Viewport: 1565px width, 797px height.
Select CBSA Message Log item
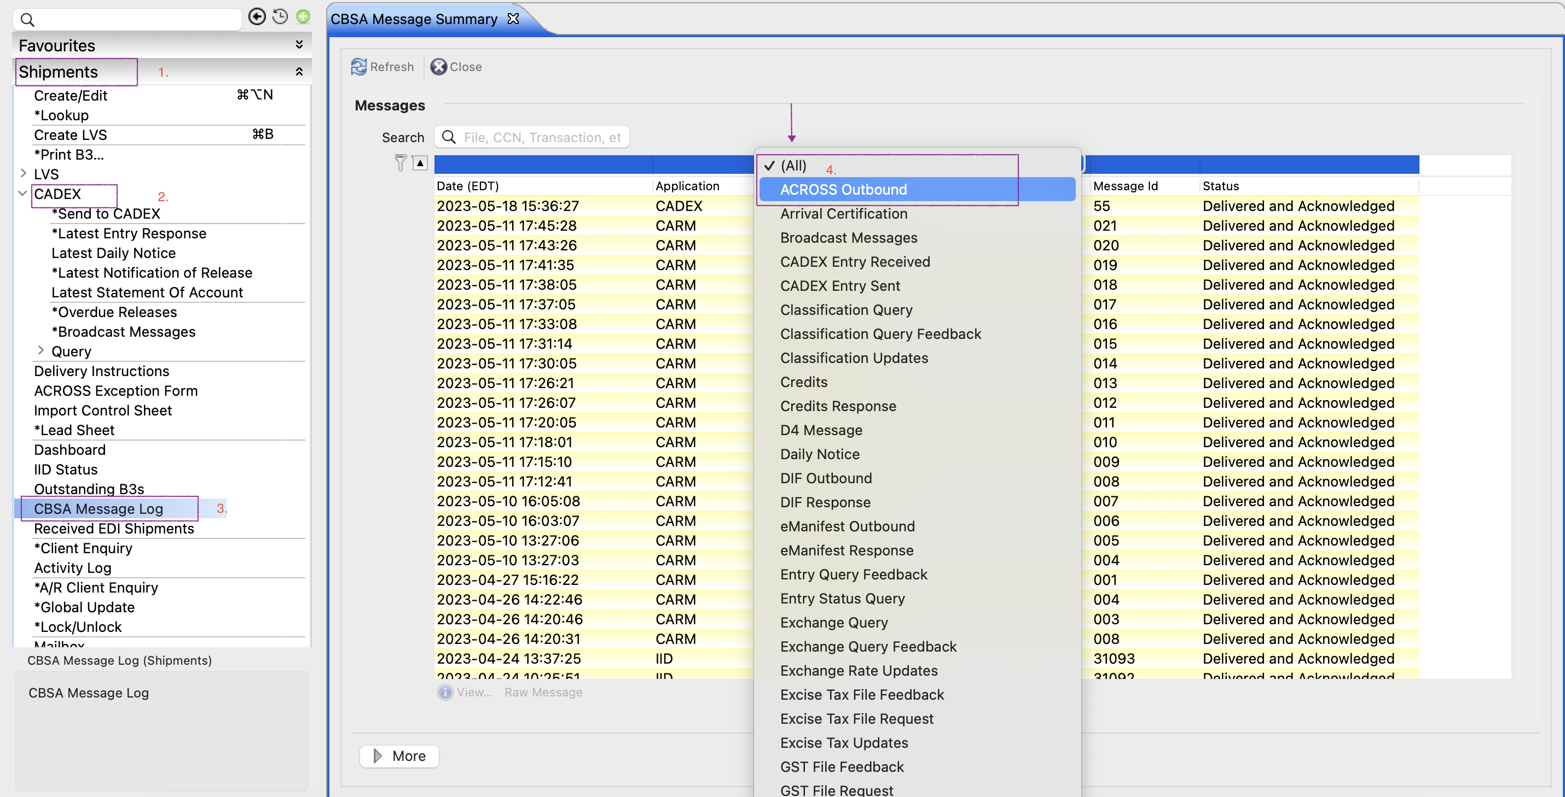tap(98, 509)
